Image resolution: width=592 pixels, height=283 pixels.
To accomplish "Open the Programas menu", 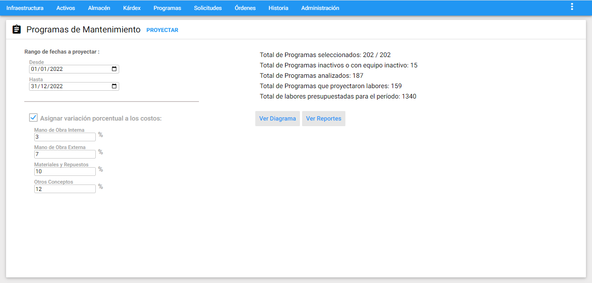I will [x=167, y=8].
